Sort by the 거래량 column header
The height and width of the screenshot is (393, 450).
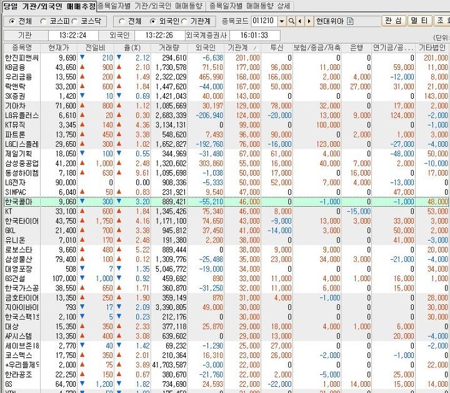click(169, 47)
